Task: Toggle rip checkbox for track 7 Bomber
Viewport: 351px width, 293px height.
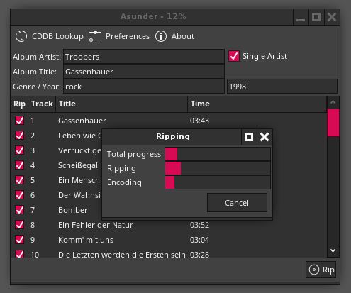Action: [x=19, y=210]
